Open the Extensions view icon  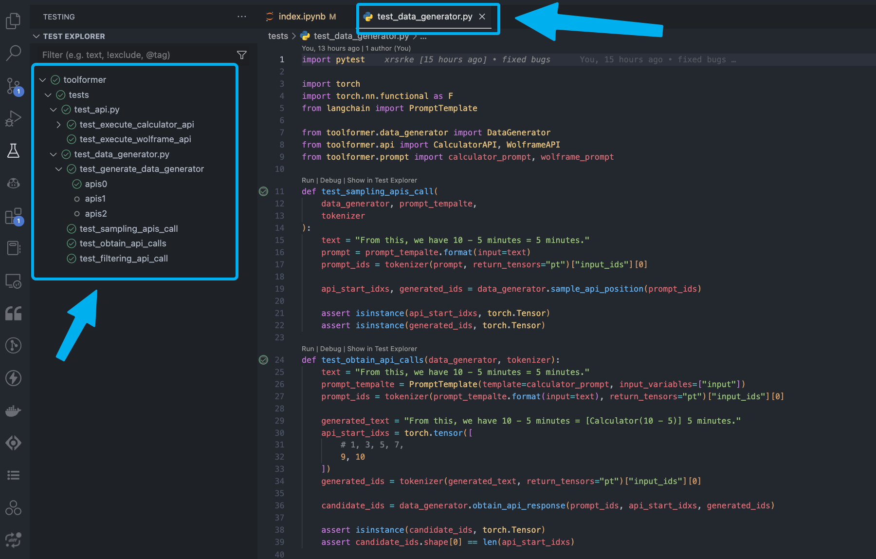coord(13,216)
